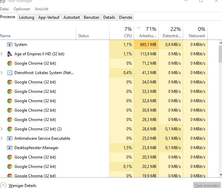222x188 pixels.
Task: Select the Age of Empires II HD row
Action: [104, 54]
